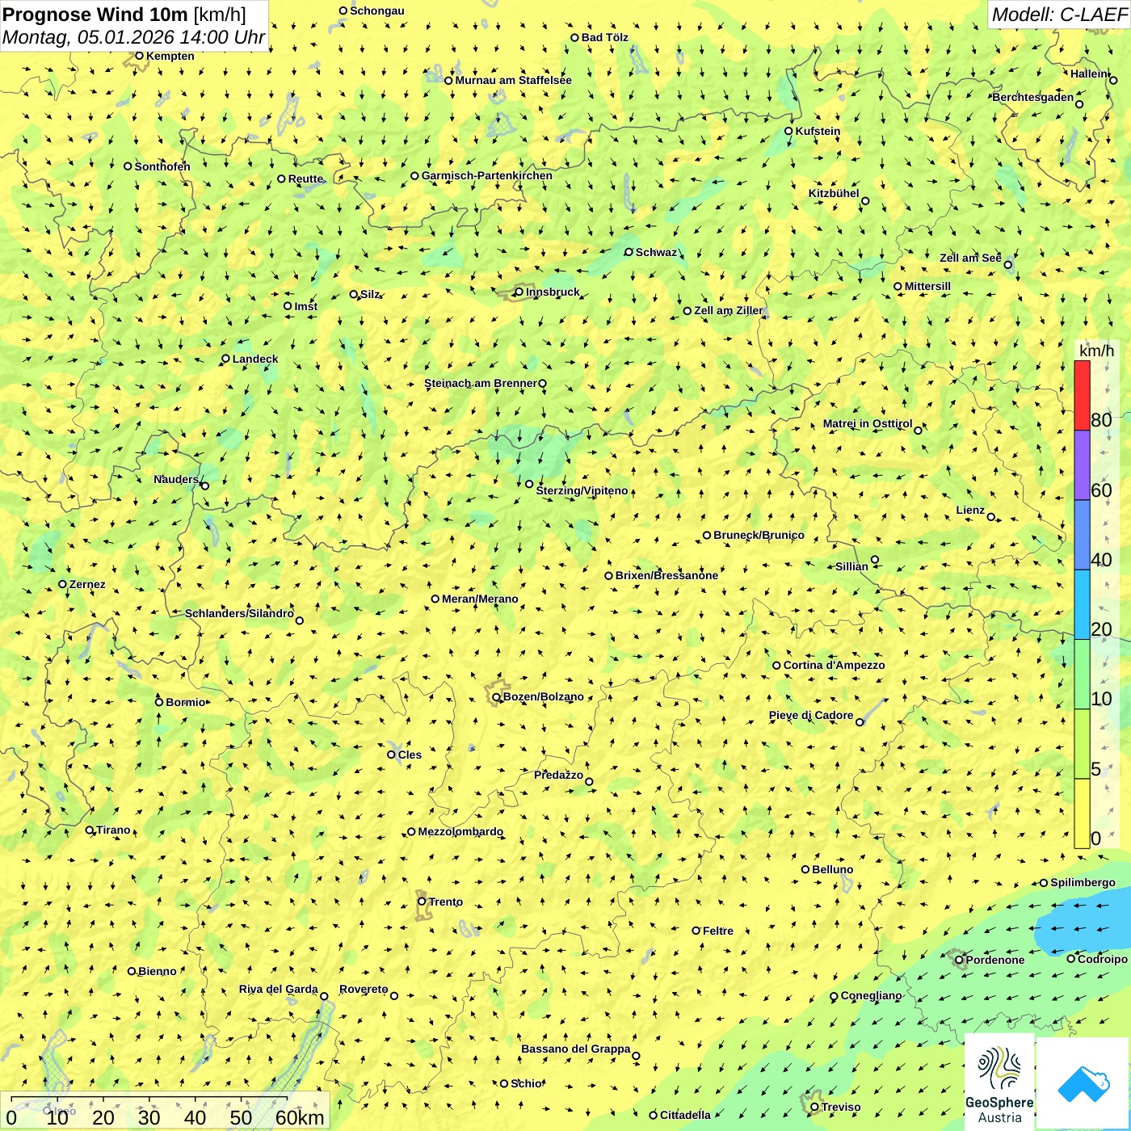This screenshot has height=1131, width=1131.
Task: Click the Schlanders/Silandro label
Action: [239, 613]
